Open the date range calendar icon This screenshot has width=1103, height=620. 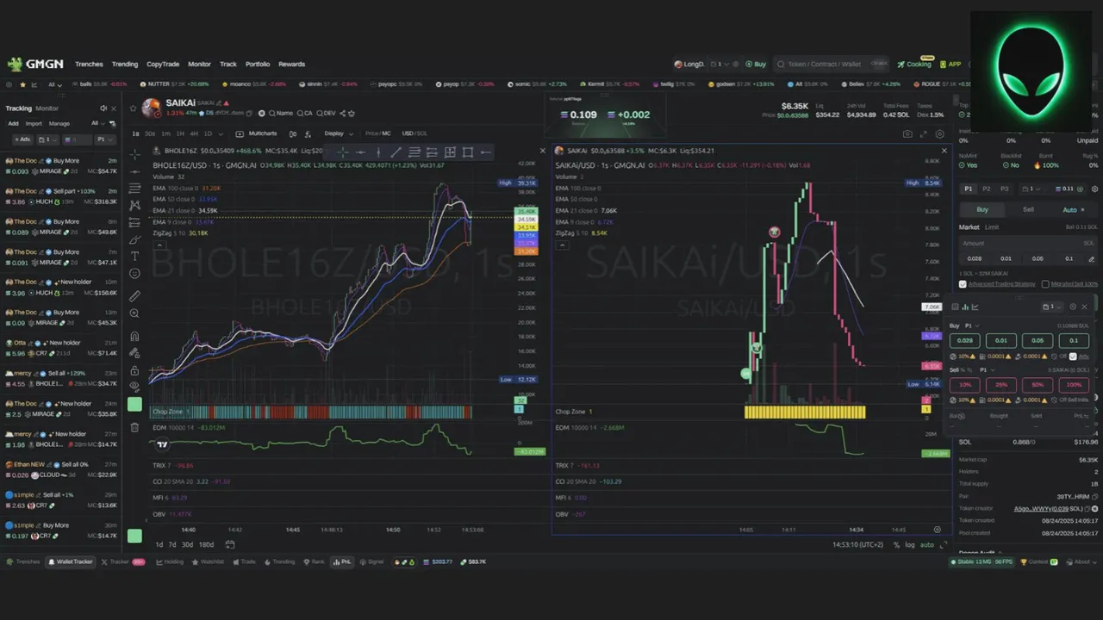[x=230, y=544]
